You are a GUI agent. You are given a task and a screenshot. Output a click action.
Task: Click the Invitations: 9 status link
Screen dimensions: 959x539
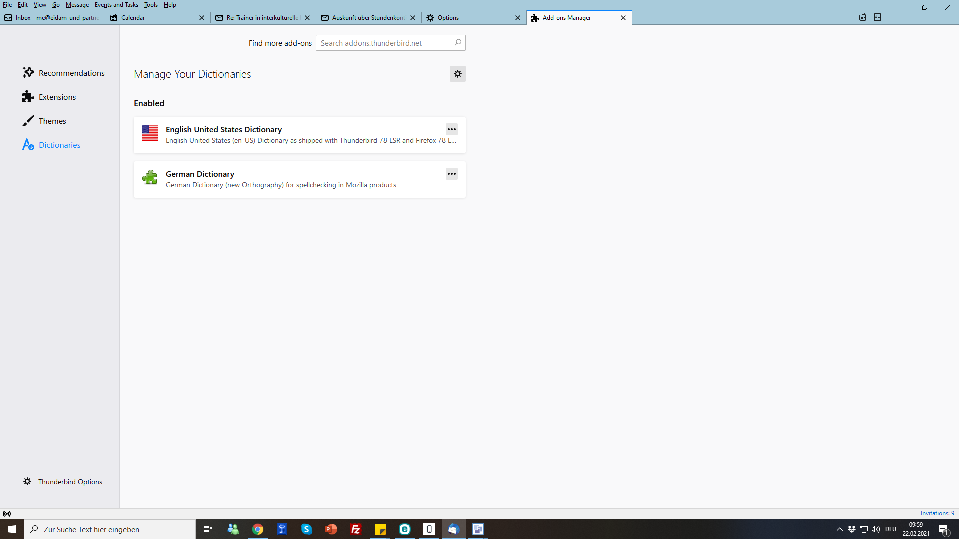tap(937, 513)
